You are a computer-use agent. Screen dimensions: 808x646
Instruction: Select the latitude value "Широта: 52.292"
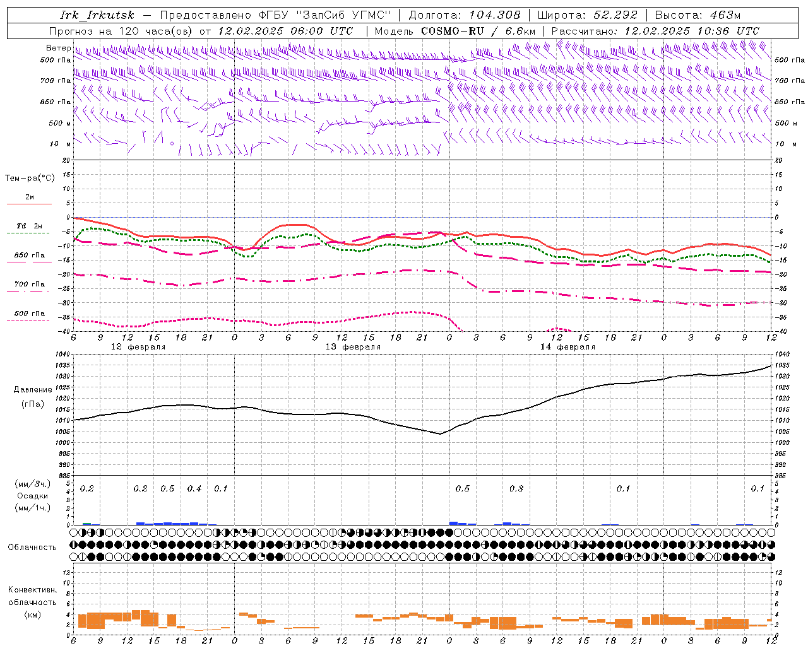coord(588,15)
